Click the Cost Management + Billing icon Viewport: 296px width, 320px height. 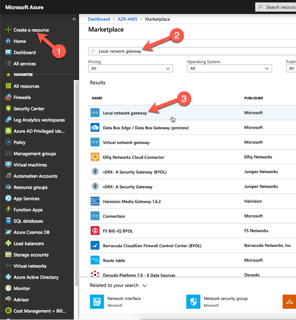click(8, 311)
